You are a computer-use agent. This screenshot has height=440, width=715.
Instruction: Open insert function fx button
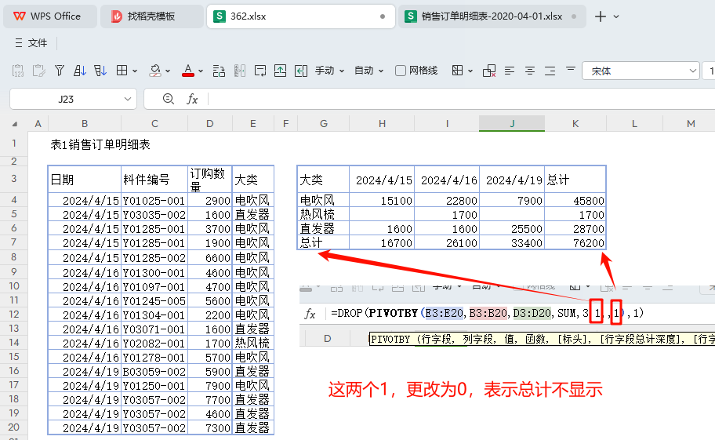[192, 99]
